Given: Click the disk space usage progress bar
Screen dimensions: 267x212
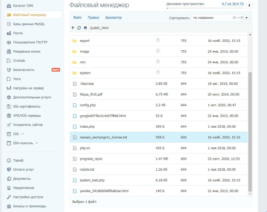Looking at the screenshot, I should (x=205, y=8).
